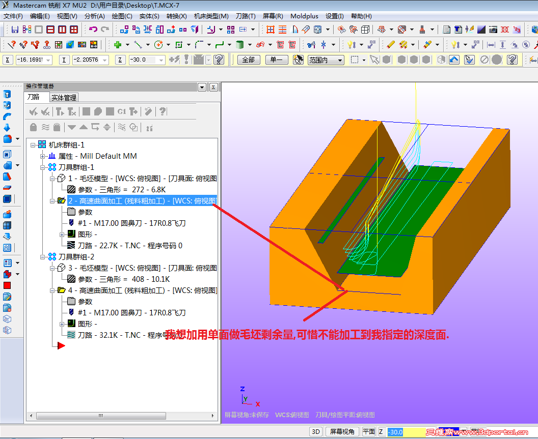
Task: Toggle toolpath display of selected operations
Action: click(45, 128)
